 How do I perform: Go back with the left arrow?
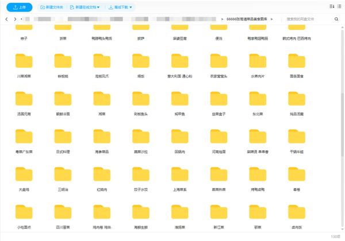(6, 19)
